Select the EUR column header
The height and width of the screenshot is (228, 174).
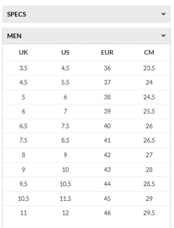tap(107, 52)
